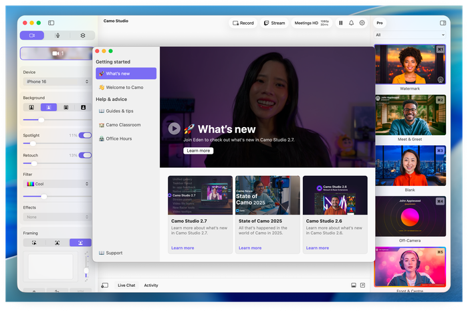Select the first Background mode icon
This screenshot has width=468, height=311.
point(31,107)
